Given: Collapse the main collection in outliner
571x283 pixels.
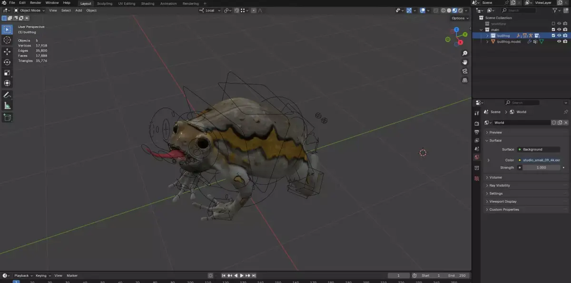Looking at the screenshot, I should tap(482, 29).
